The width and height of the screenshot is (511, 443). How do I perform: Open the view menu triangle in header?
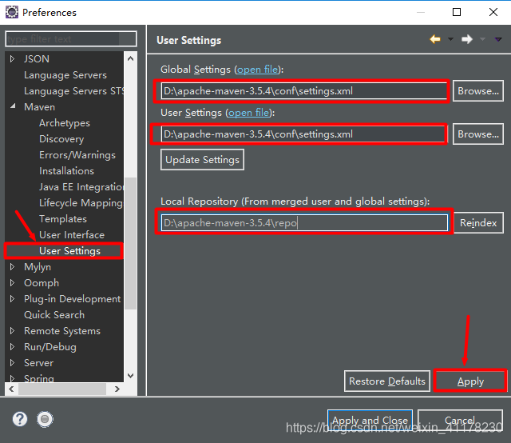click(x=498, y=39)
